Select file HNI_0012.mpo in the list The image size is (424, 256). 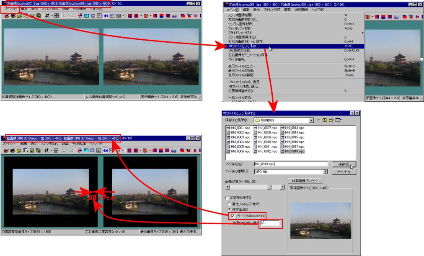tap(266, 151)
